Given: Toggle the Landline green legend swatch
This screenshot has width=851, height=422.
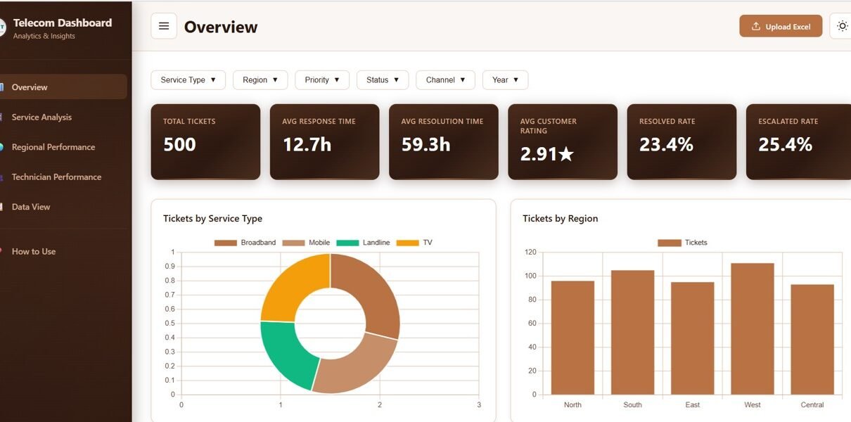Looking at the screenshot, I should tap(347, 243).
